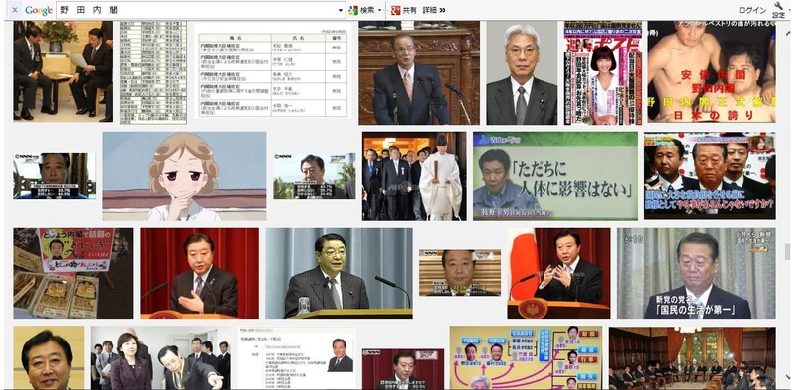Image resolution: width=792 pixels, height=390 pixels.
Task: Click the Google+ 共有 share button
Action: [404, 10]
